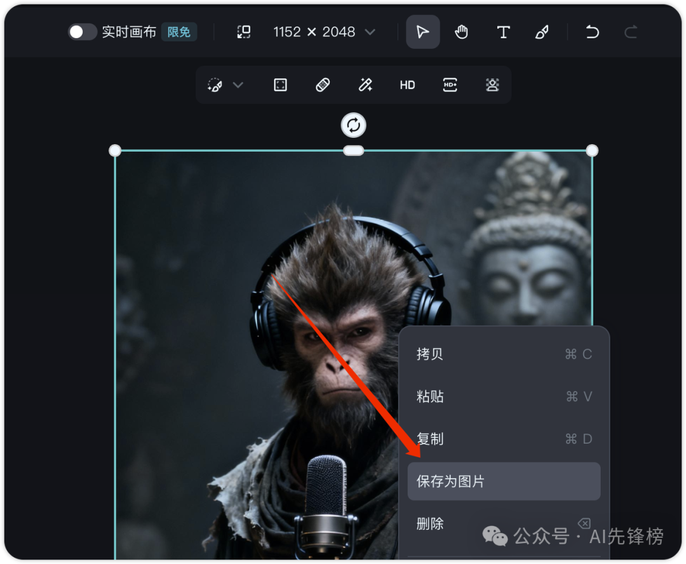Choose 保存为图片 from the context menu

point(504,481)
